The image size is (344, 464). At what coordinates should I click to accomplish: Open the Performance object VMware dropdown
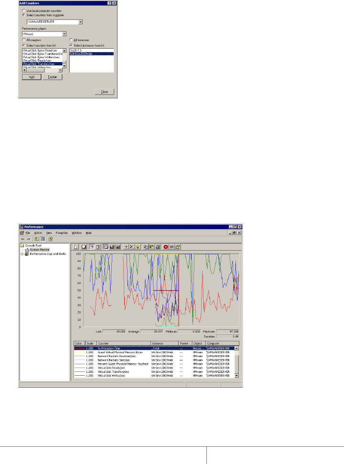pos(64,34)
